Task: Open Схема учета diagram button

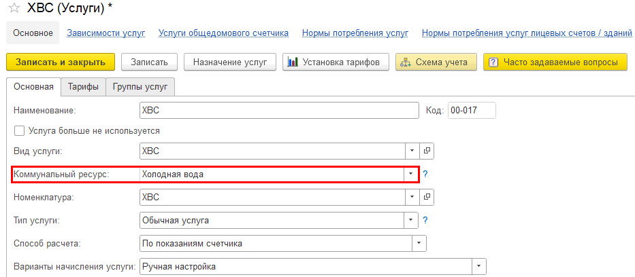Action: (x=435, y=62)
